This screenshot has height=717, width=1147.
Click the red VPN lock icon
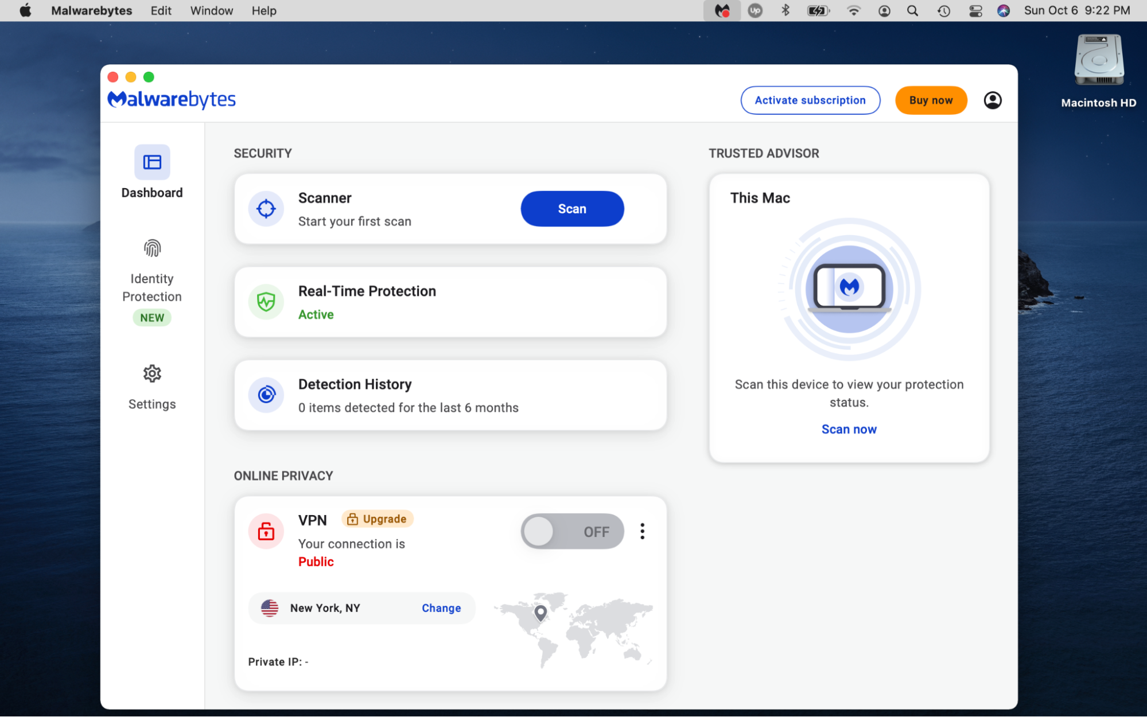(x=266, y=531)
